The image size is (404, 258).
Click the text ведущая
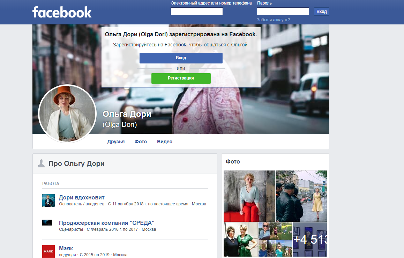tap(67, 255)
